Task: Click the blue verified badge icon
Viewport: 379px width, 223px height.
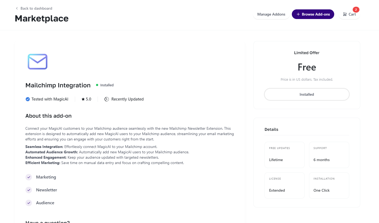Action: click(28, 99)
